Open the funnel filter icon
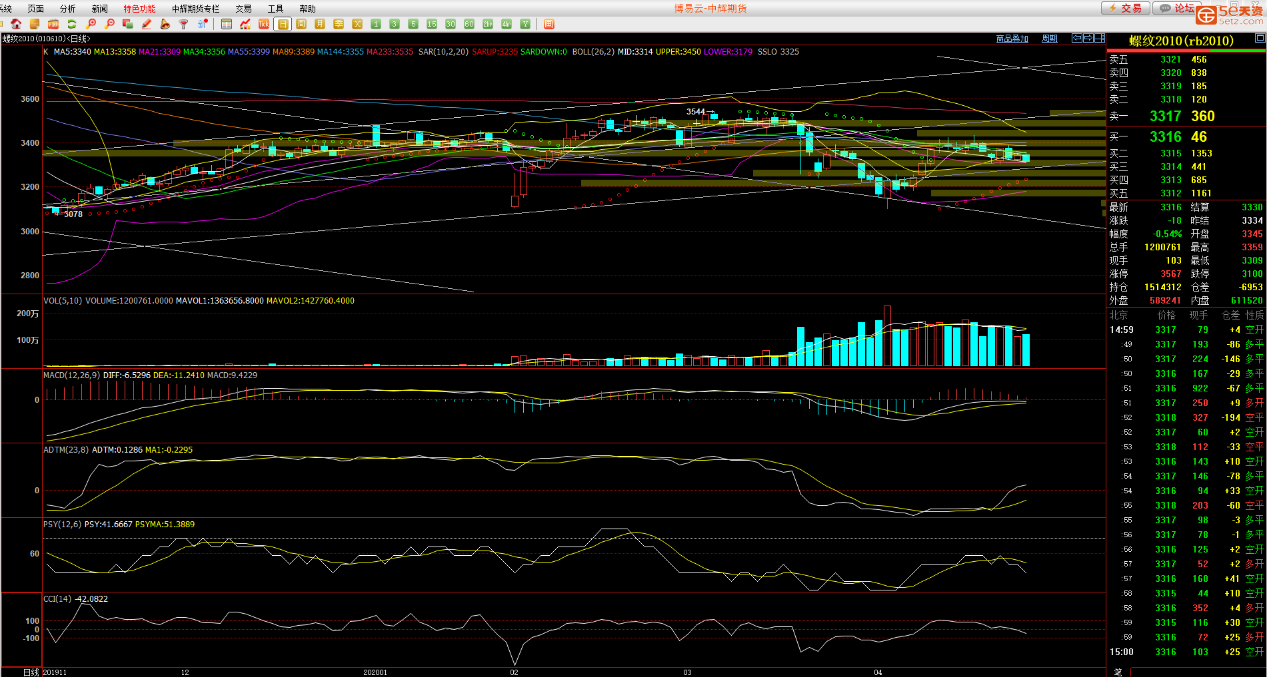Viewport: 1267px width, 677px height. (184, 24)
